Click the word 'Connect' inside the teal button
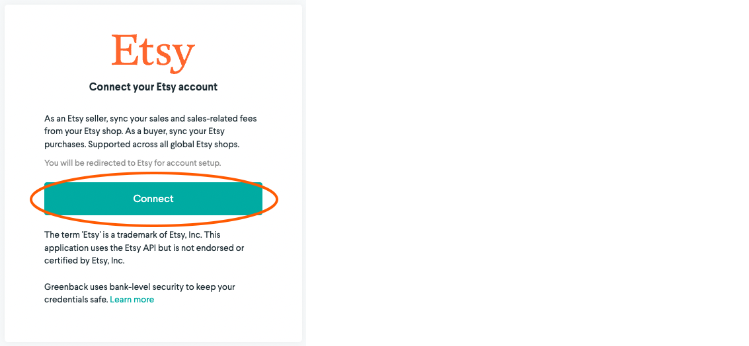Image resolution: width=749 pixels, height=346 pixels. tap(153, 199)
